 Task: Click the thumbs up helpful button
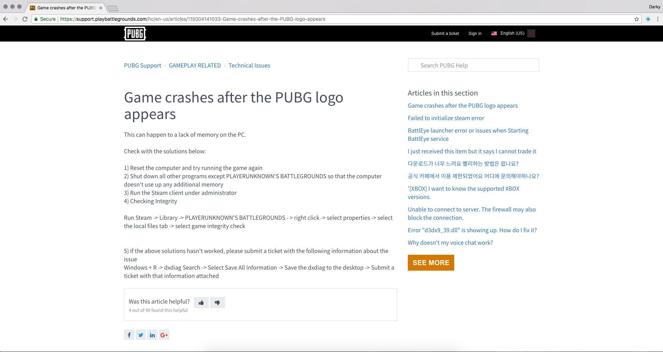click(x=201, y=303)
